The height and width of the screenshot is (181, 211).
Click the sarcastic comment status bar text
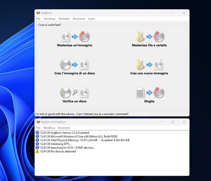point(82,114)
